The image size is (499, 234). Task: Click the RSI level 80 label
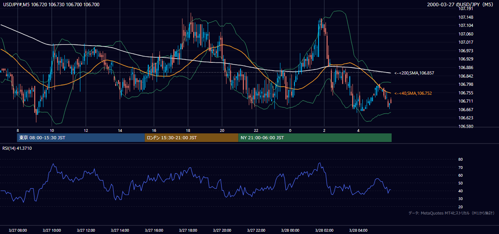(460, 160)
